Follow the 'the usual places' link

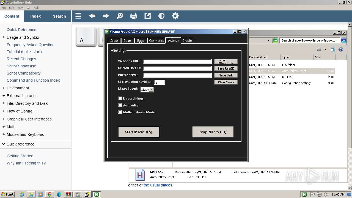point(158,185)
